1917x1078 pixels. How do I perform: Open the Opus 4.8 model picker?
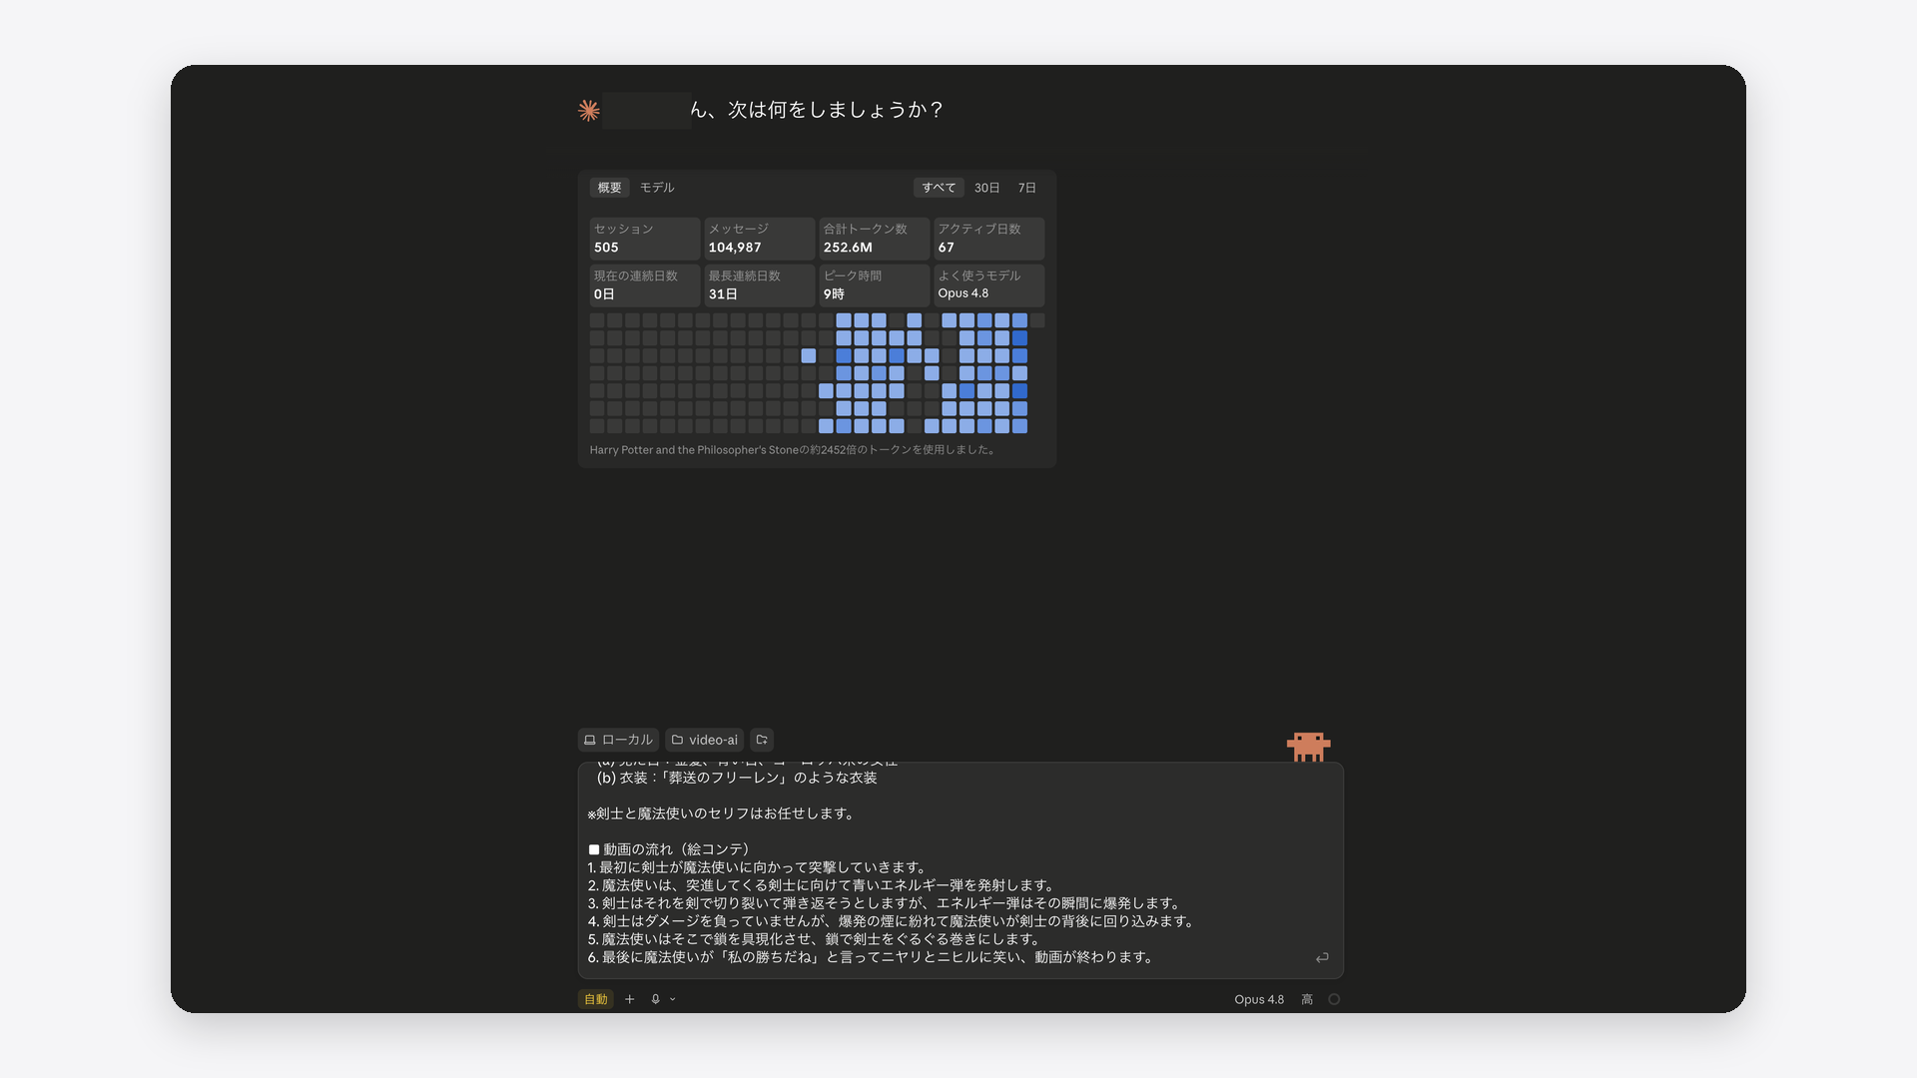[1259, 999]
